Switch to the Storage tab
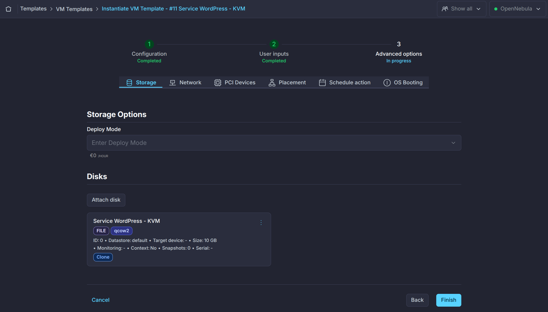This screenshot has height=312, width=548. click(141, 83)
